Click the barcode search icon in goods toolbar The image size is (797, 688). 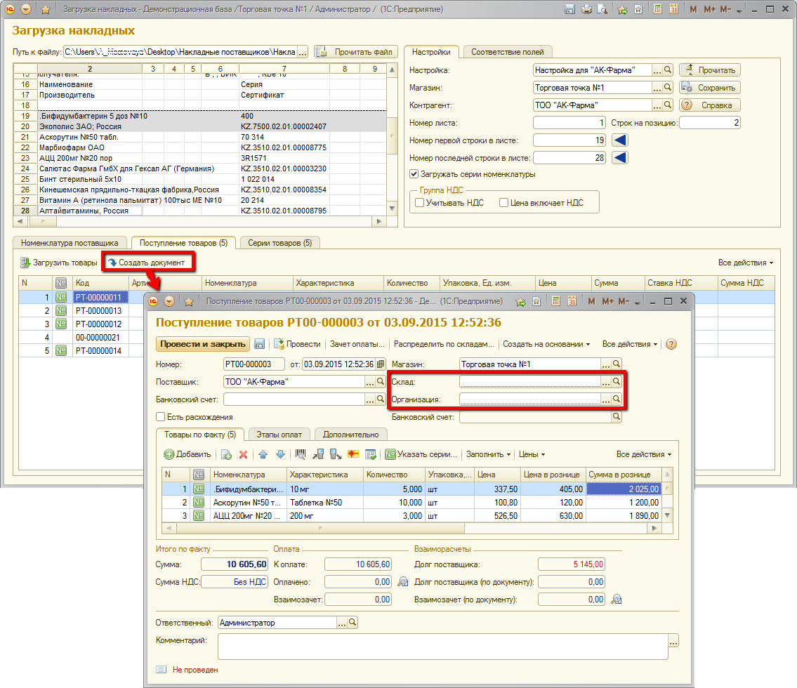(x=301, y=454)
